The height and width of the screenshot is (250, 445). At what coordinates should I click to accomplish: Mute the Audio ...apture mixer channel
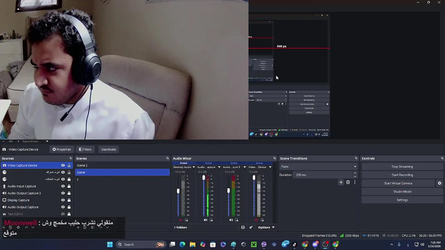[205, 220]
